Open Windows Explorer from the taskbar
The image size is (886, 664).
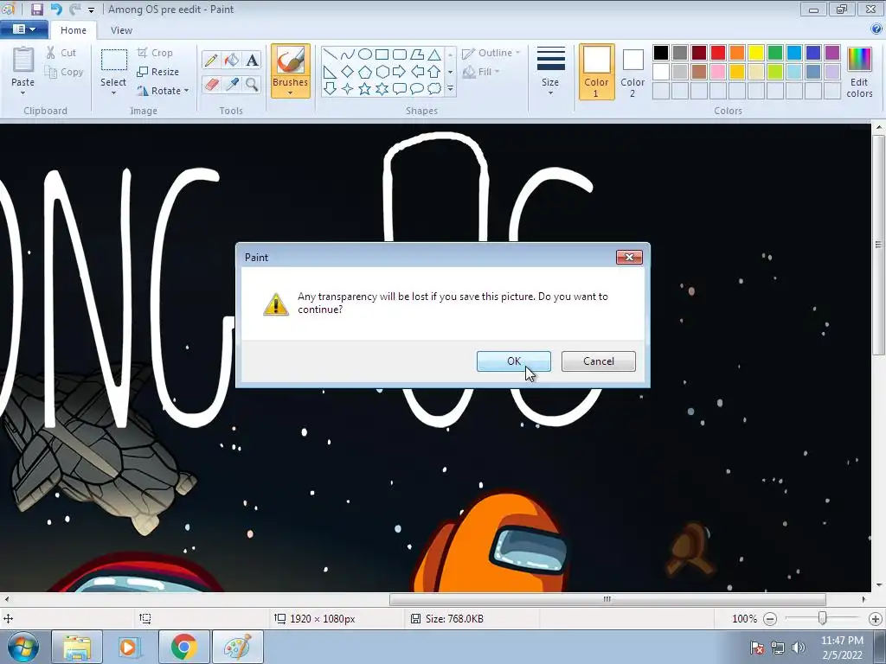point(77,647)
